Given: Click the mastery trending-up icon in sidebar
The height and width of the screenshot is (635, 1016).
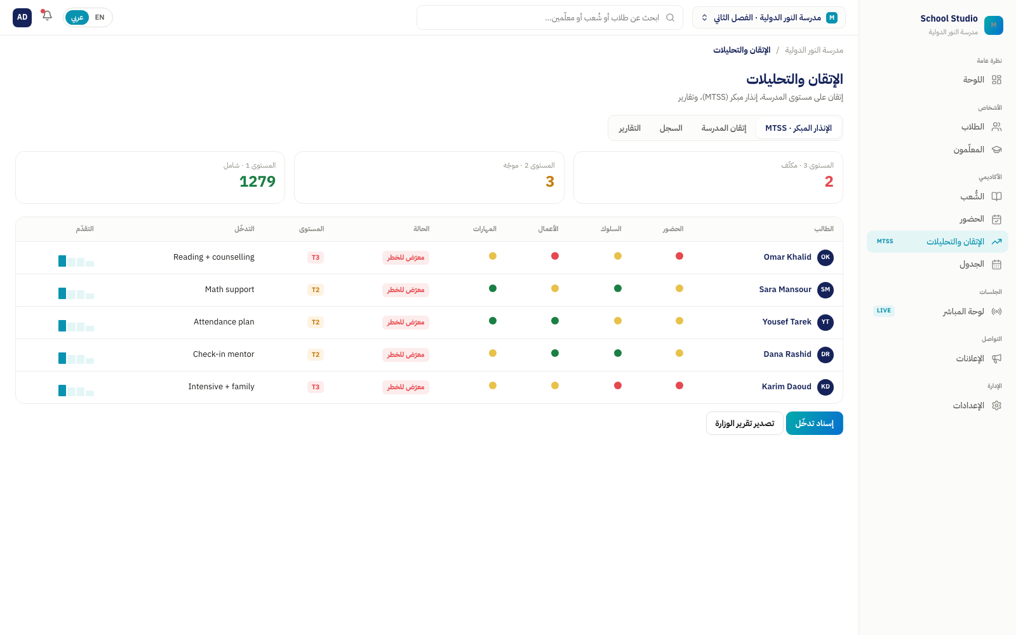Looking at the screenshot, I should coord(996,242).
